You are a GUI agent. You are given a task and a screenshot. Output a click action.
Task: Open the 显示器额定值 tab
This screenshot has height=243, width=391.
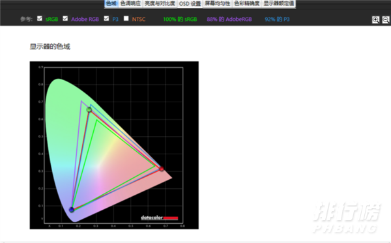279,3
